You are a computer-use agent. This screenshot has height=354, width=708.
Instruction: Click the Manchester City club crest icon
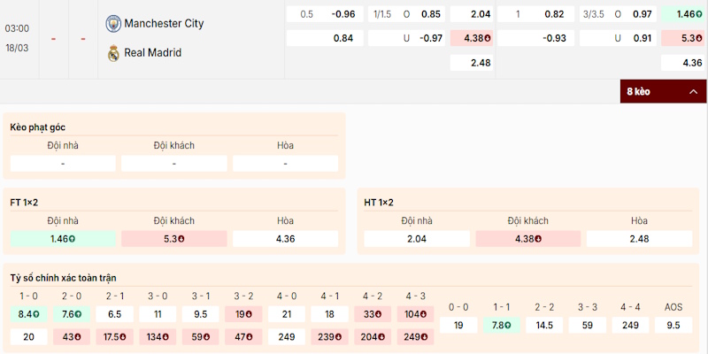click(113, 23)
